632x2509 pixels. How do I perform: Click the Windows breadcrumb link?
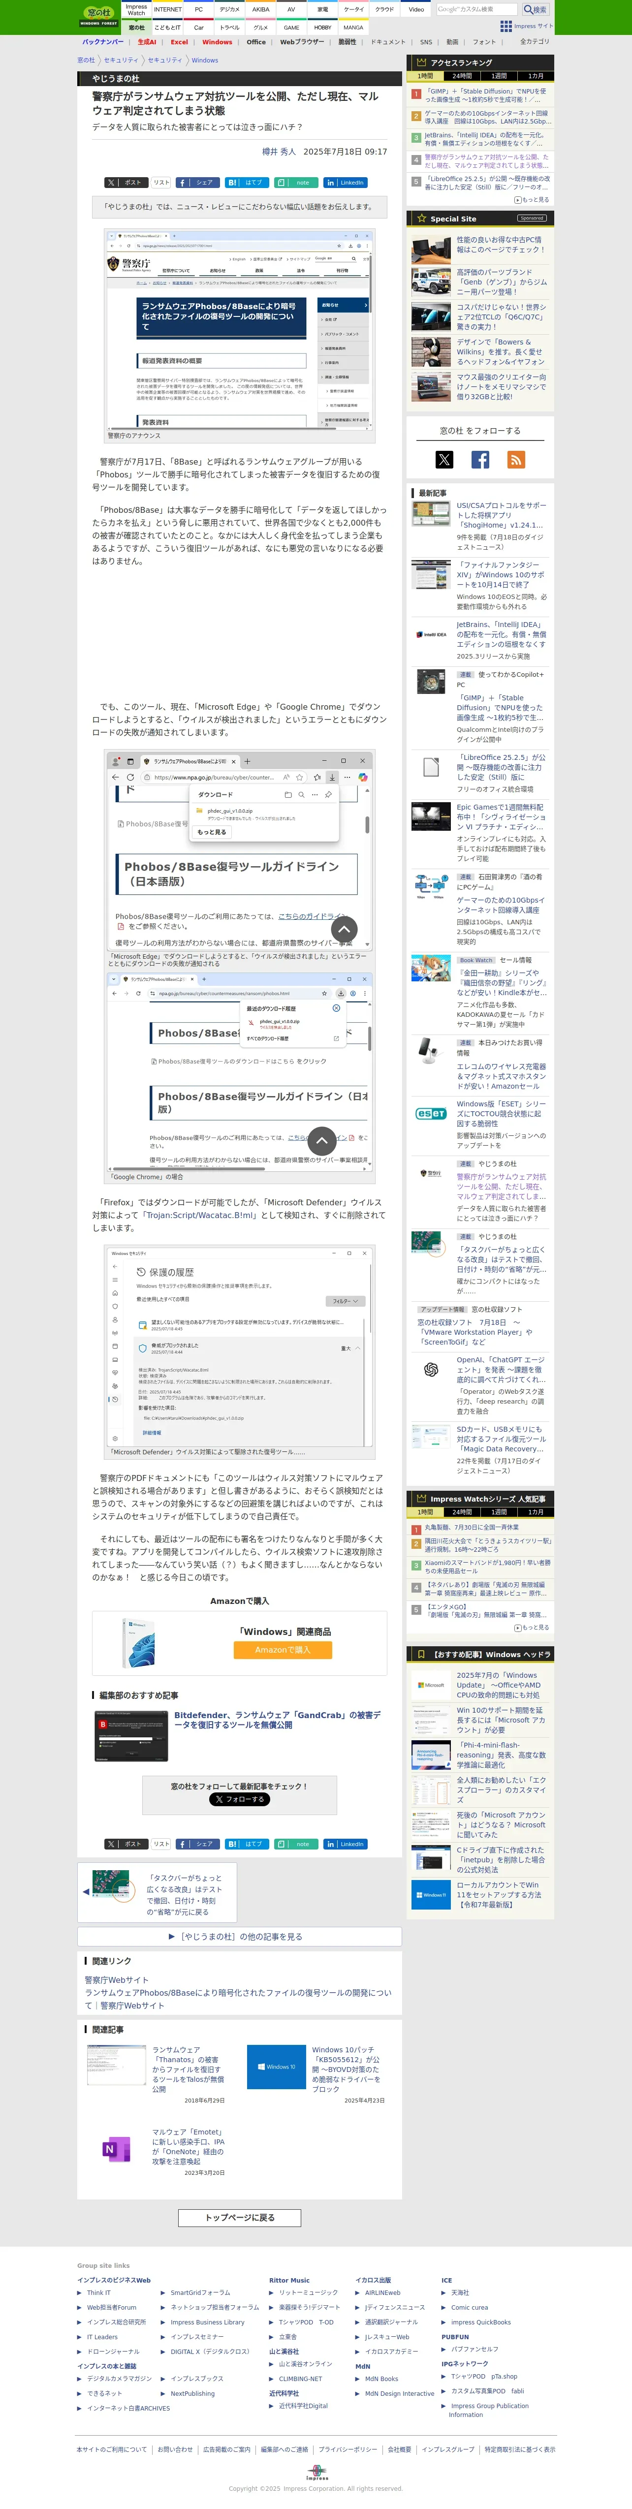(204, 61)
